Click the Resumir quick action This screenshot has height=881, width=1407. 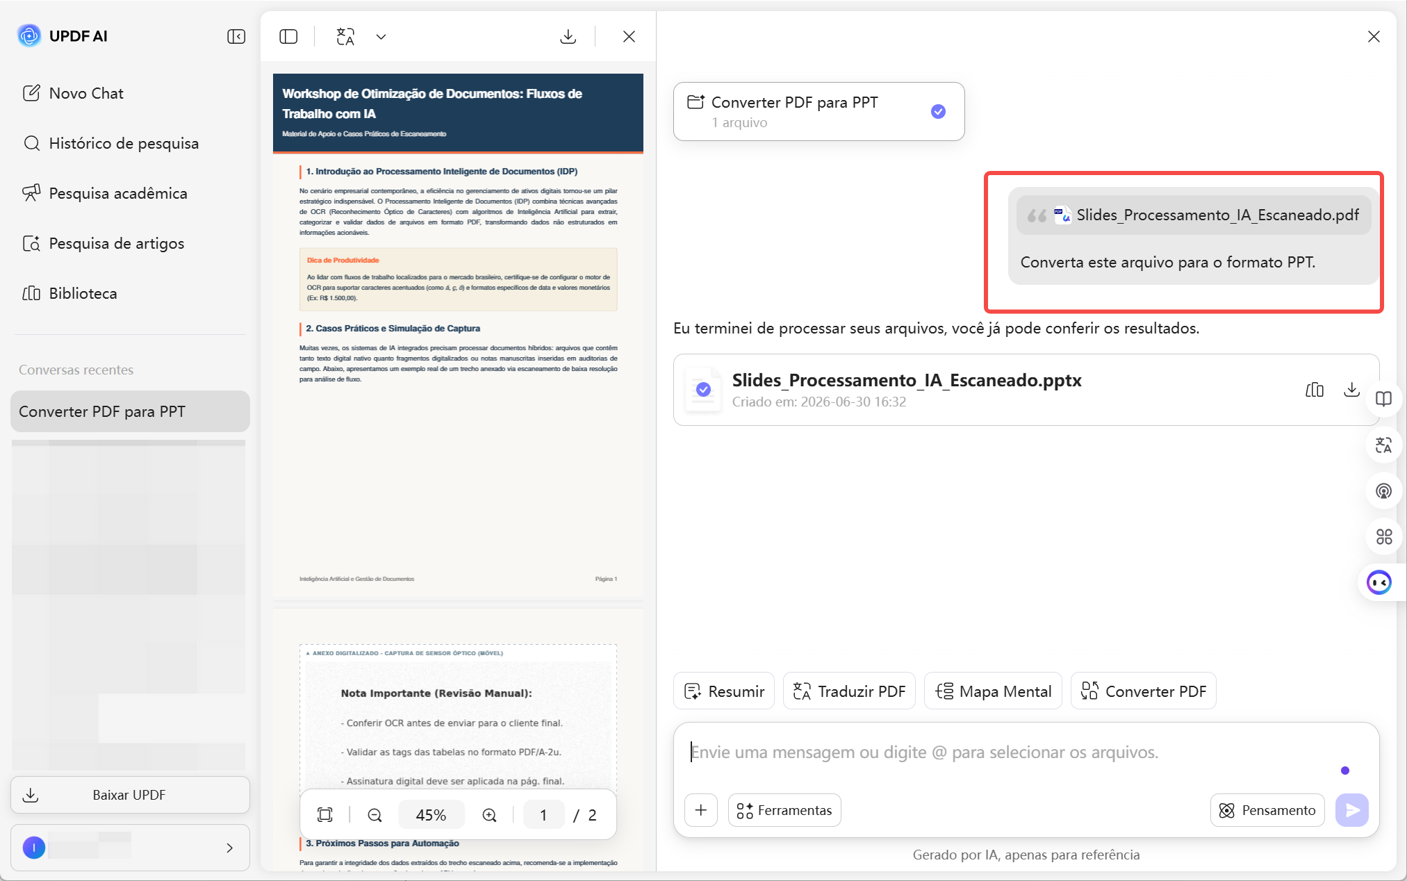click(x=724, y=691)
